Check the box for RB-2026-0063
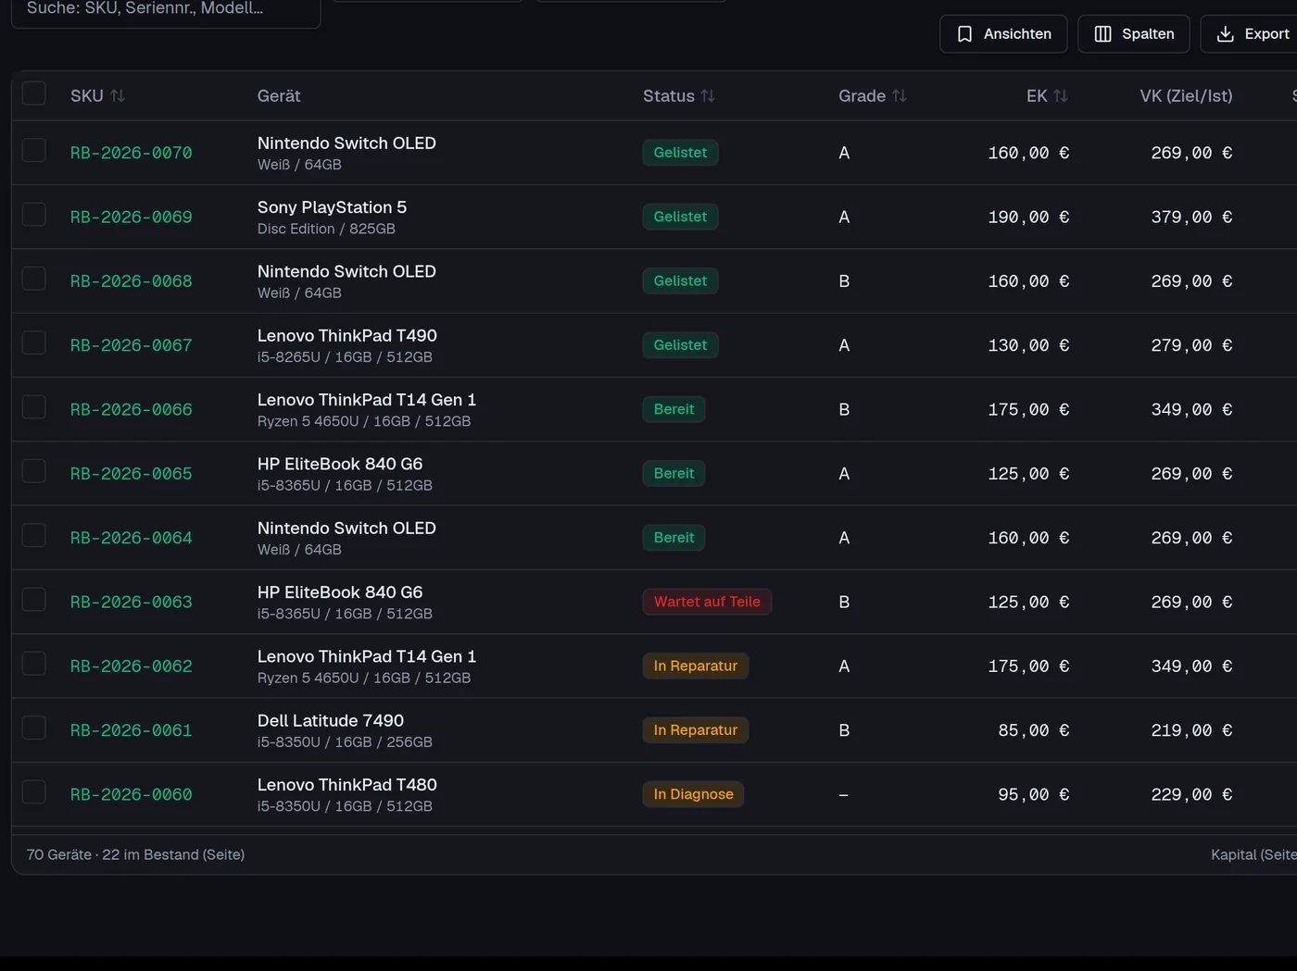 (34, 600)
